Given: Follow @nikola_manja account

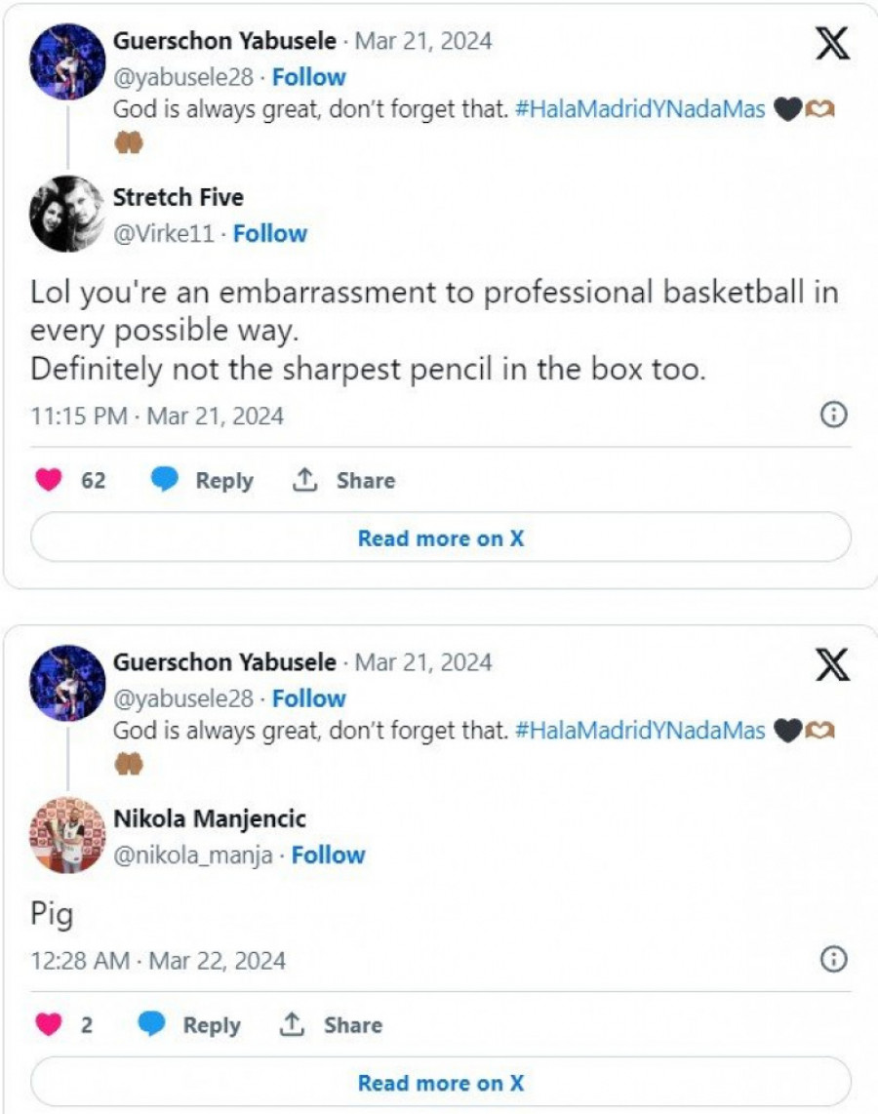Looking at the screenshot, I should pos(328,855).
